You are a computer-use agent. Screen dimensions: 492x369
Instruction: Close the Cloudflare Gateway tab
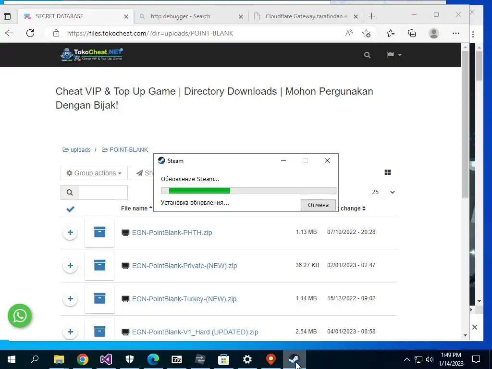coord(356,17)
